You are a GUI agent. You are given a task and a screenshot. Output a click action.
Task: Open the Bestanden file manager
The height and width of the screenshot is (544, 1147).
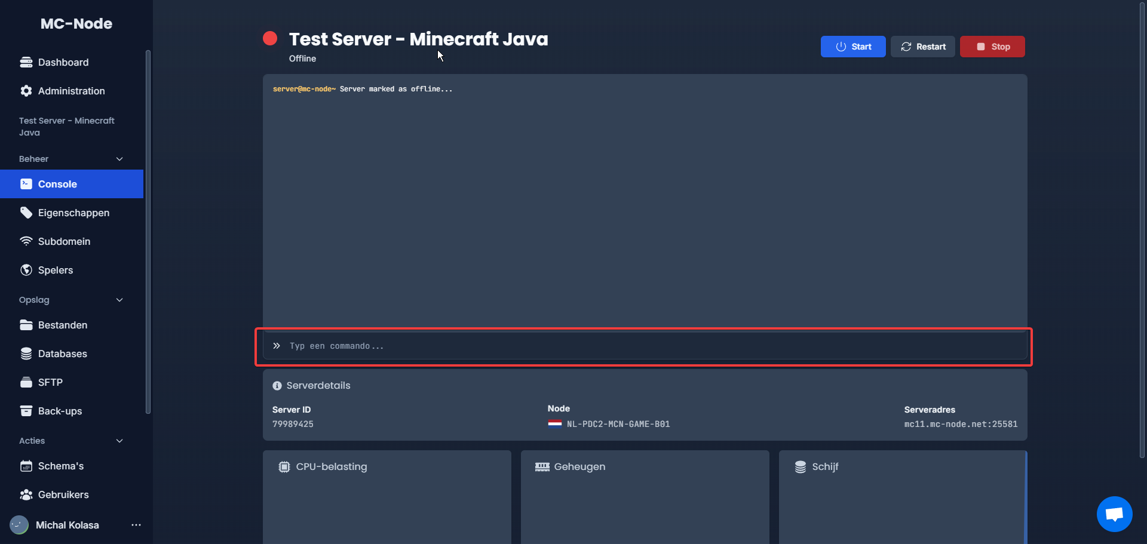coord(72,325)
